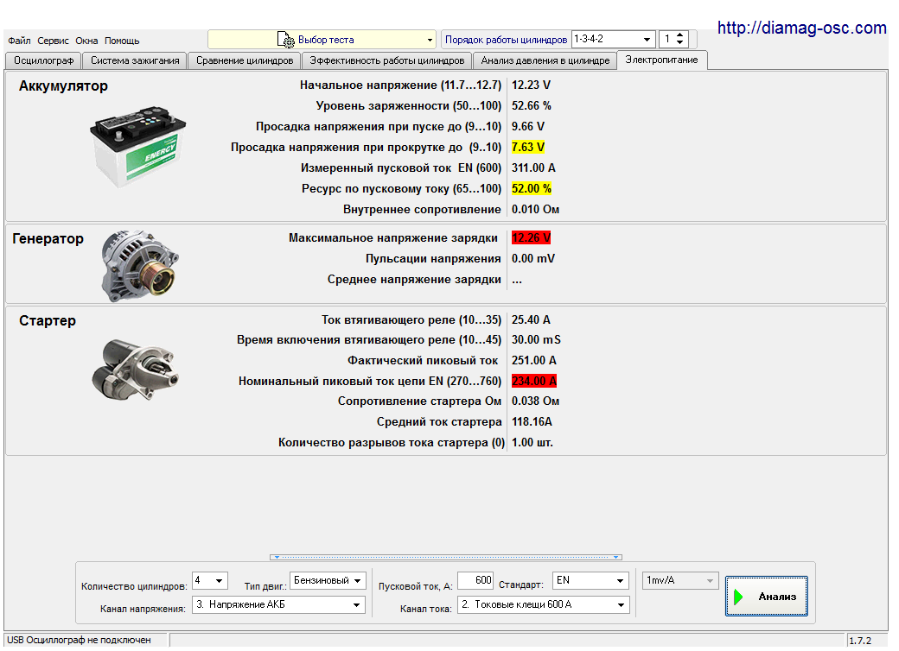
Task: Open the Сервис menu
Action: point(53,41)
